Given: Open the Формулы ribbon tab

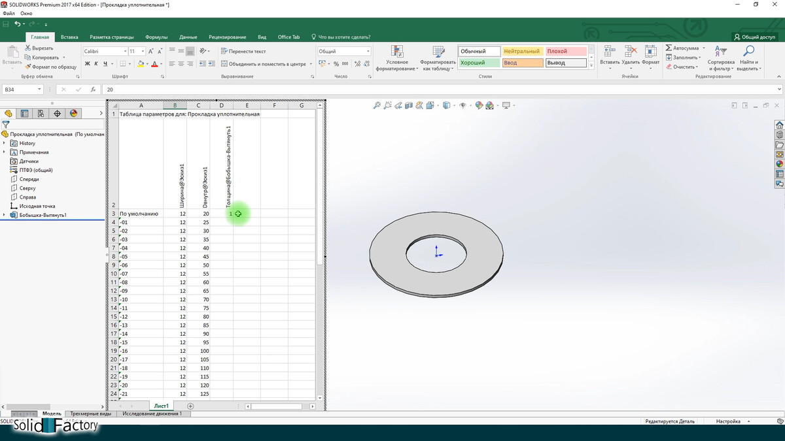Looking at the screenshot, I should [x=156, y=37].
